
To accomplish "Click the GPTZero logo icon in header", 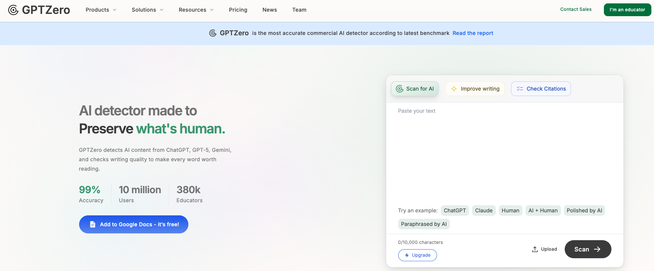I will (13, 10).
